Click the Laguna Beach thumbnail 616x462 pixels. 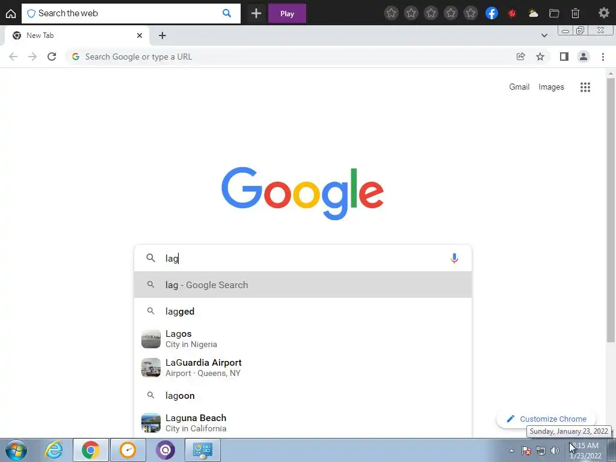point(151,423)
